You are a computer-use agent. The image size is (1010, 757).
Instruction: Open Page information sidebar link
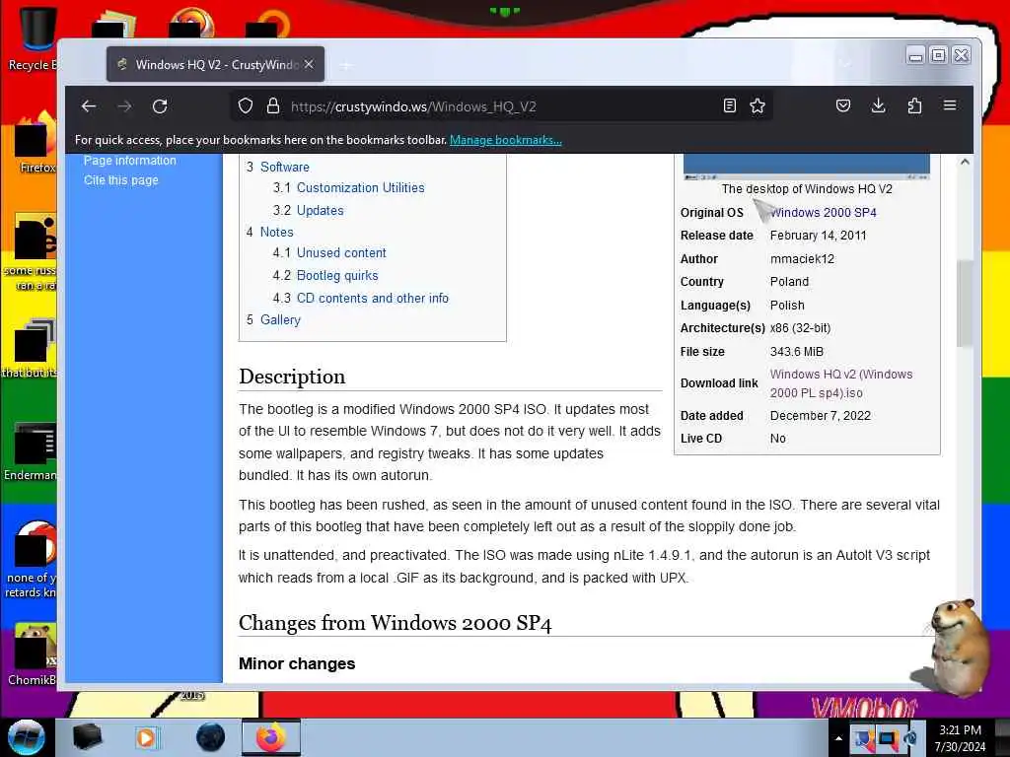pos(130,161)
